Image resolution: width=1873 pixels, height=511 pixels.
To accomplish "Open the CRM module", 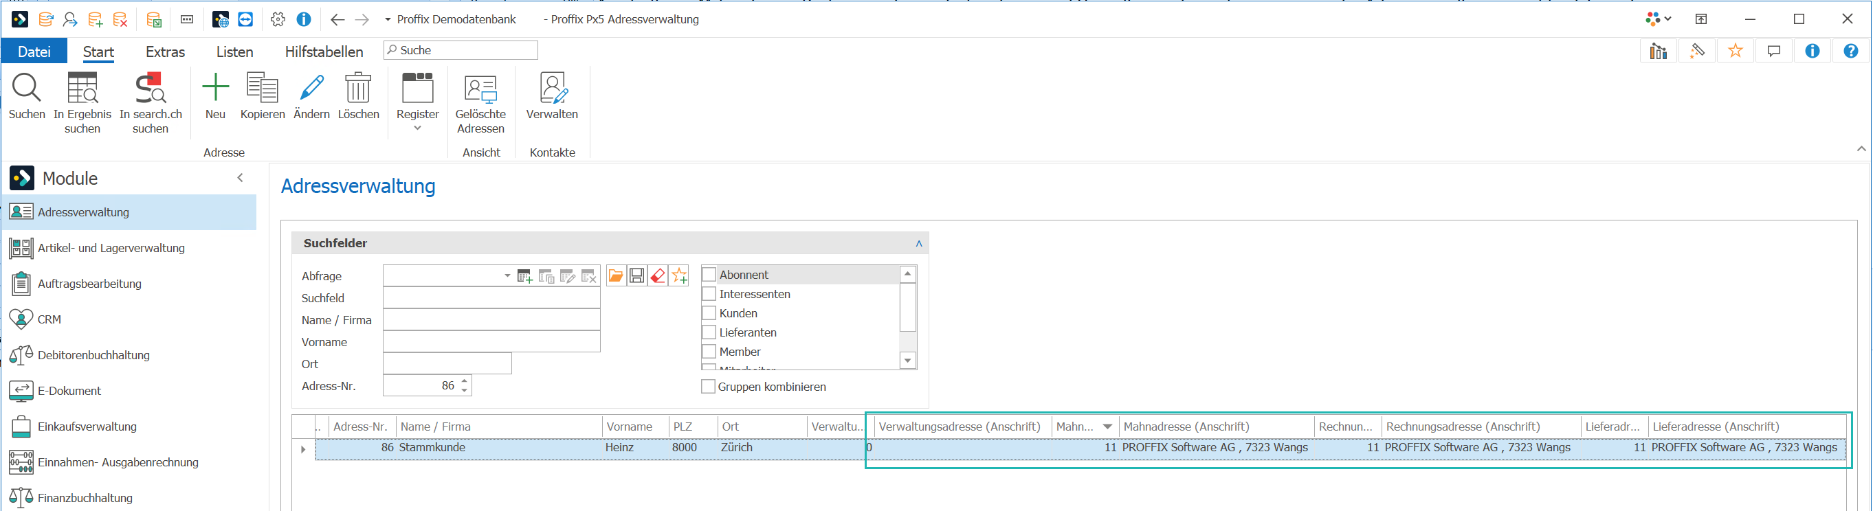I will pos(129,320).
